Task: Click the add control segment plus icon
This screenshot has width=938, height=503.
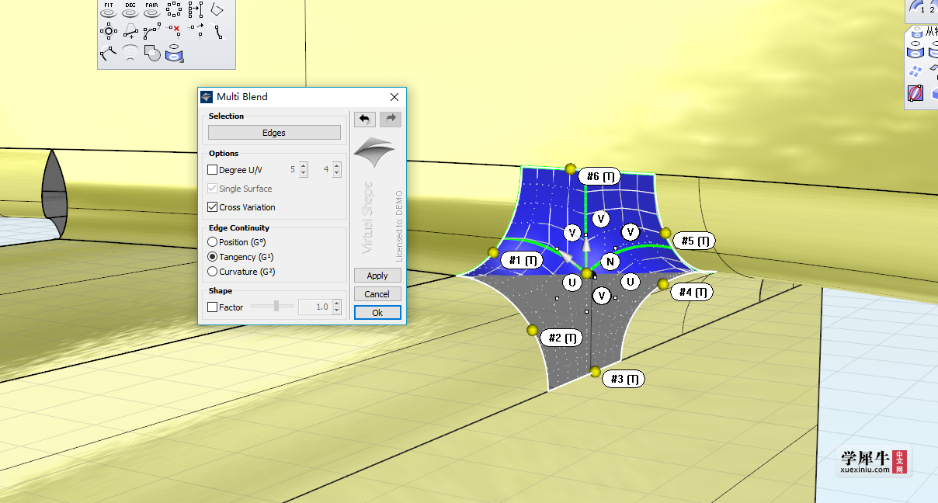Action: click(x=130, y=32)
